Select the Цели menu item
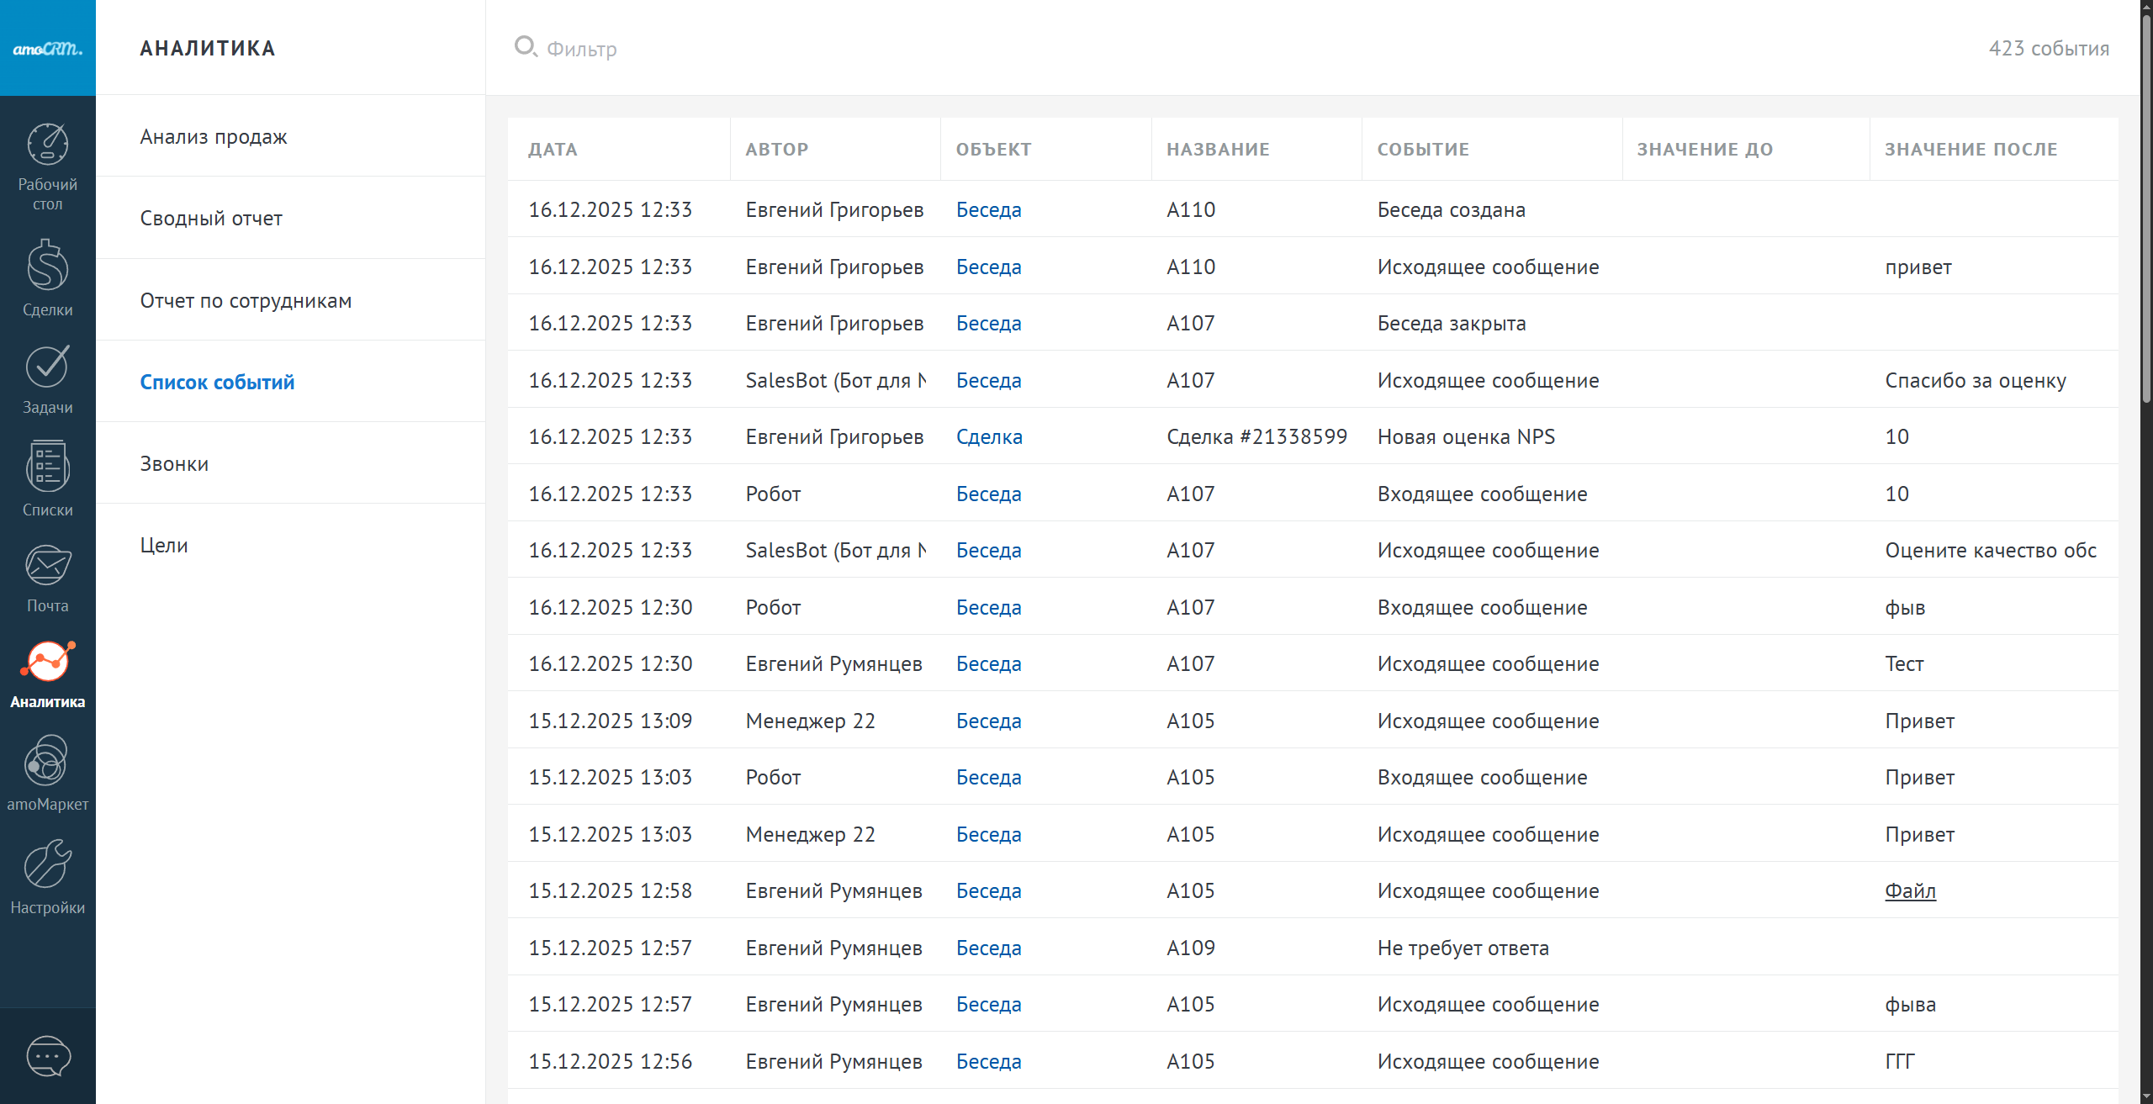The width and height of the screenshot is (2153, 1104). click(x=164, y=545)
